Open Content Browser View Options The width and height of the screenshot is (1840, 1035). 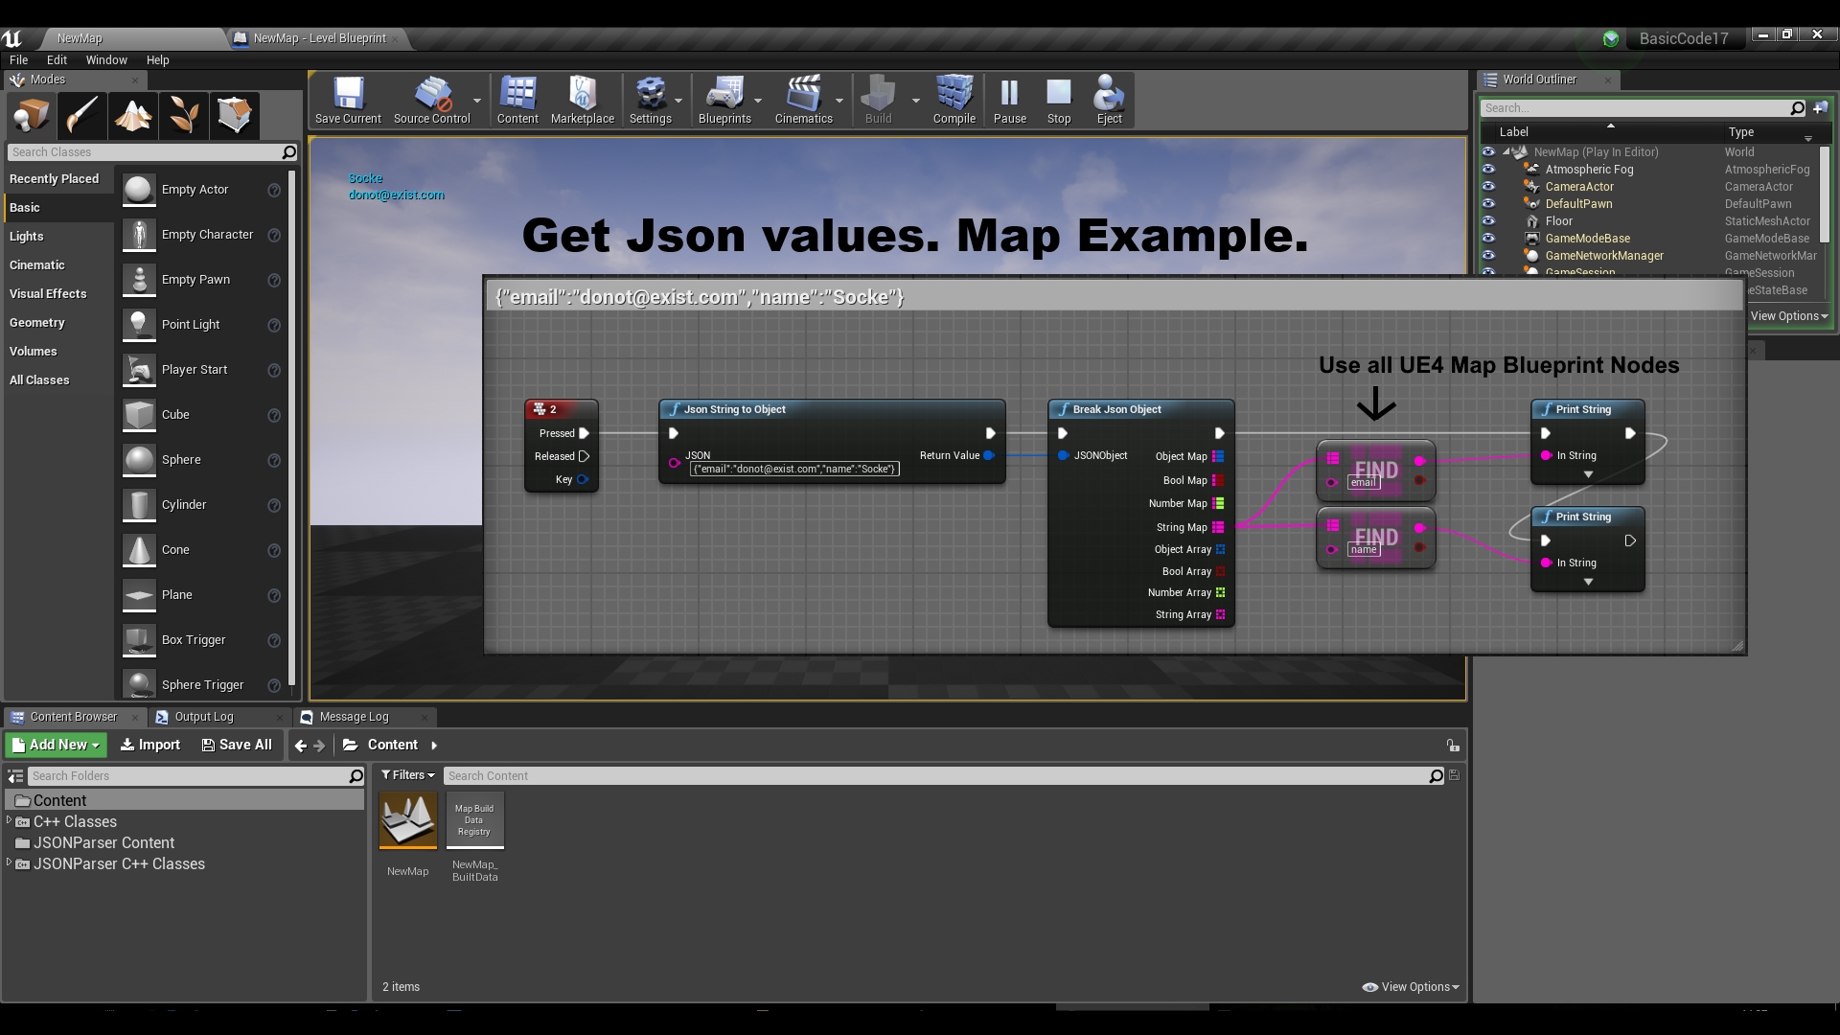(x=1411, y=987)
